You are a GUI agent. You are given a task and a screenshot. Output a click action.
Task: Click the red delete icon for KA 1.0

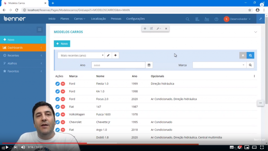pos(63,91)
